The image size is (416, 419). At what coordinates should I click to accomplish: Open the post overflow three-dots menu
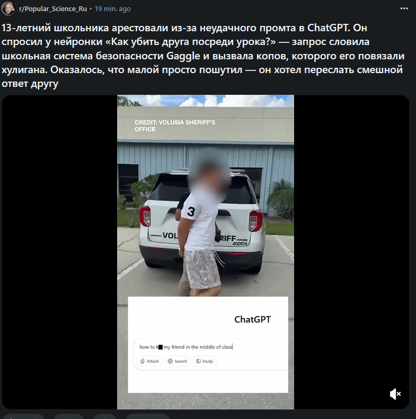coord(404,8)
